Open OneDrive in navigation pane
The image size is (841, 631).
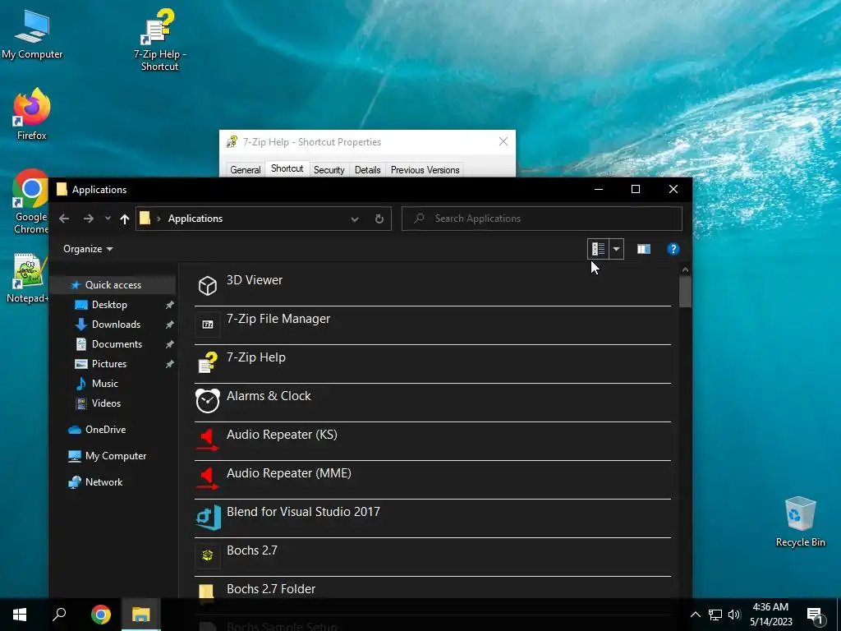(105, 430)
